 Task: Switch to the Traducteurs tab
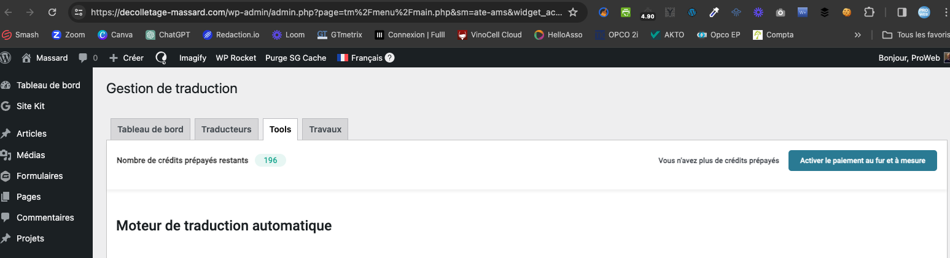point(226,129)
